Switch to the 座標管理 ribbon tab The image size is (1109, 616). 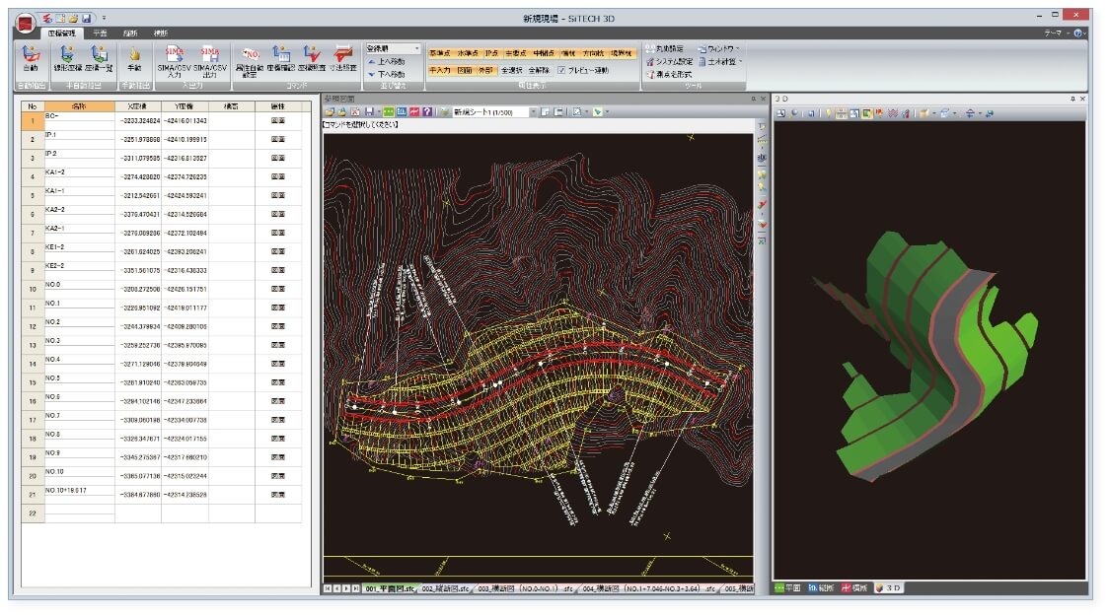(x=61, y=34)
